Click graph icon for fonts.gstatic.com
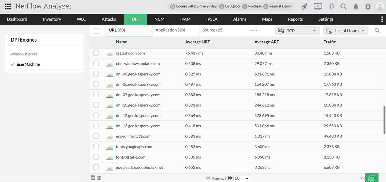 point(109,157)
